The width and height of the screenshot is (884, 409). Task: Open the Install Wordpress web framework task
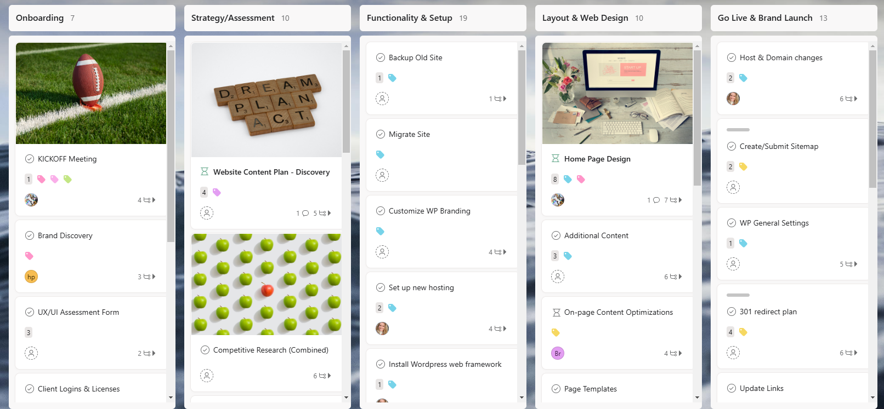coord(445,364)
